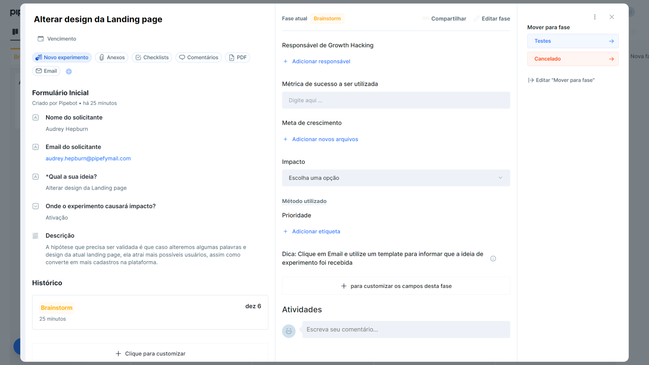Open the Comentários section
This screenshot has width=649, height=365.
[x=198, y=57]
